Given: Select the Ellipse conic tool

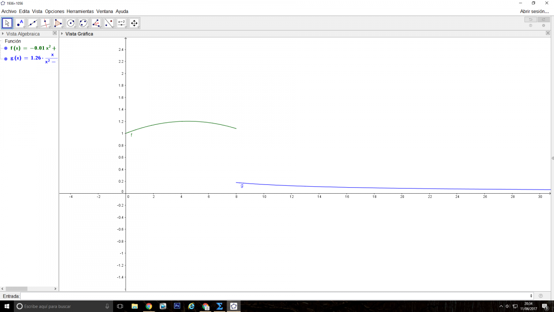Looking at the screenshot, I should coord(83,23).
